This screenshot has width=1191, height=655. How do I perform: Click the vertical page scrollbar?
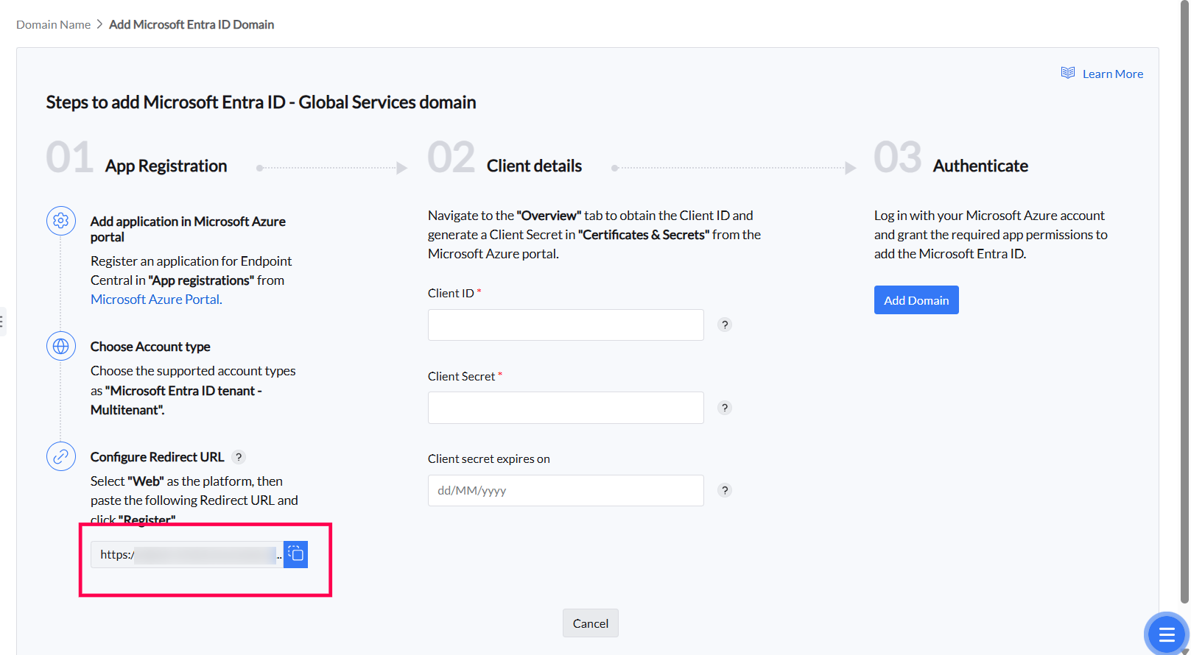(1184, 294)
